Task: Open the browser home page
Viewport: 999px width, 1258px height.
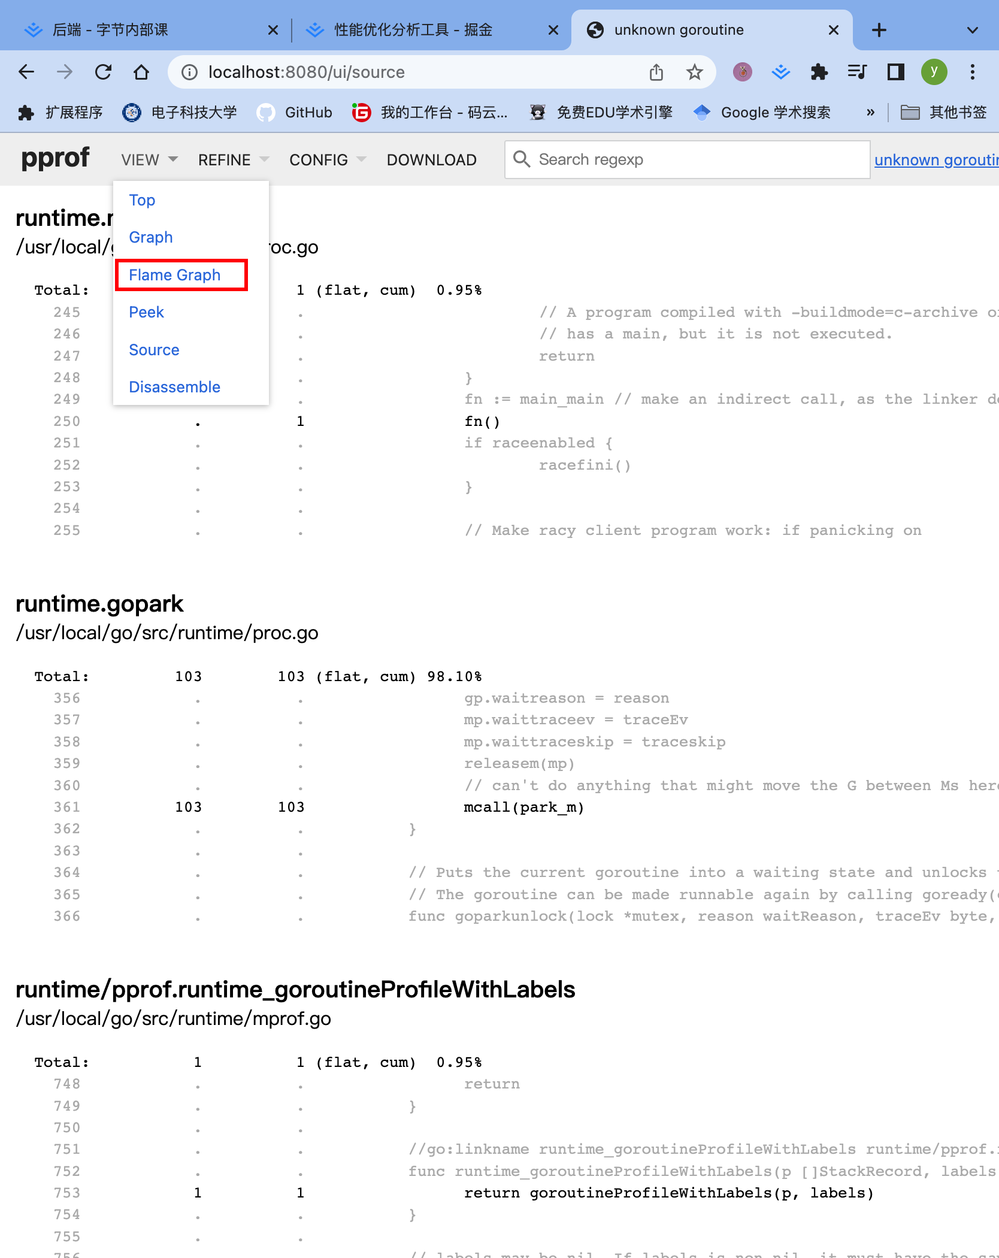Action: tap(141, 72)
